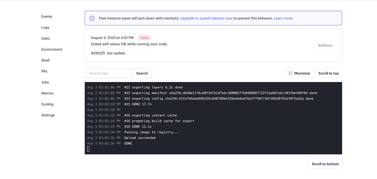
Task: Open the Shell page
Action: tap(45, 61)
